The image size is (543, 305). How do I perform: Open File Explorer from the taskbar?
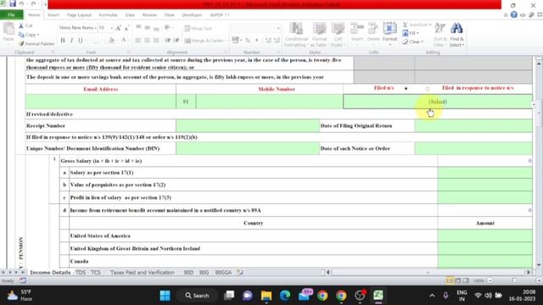[x=266, y=296]
